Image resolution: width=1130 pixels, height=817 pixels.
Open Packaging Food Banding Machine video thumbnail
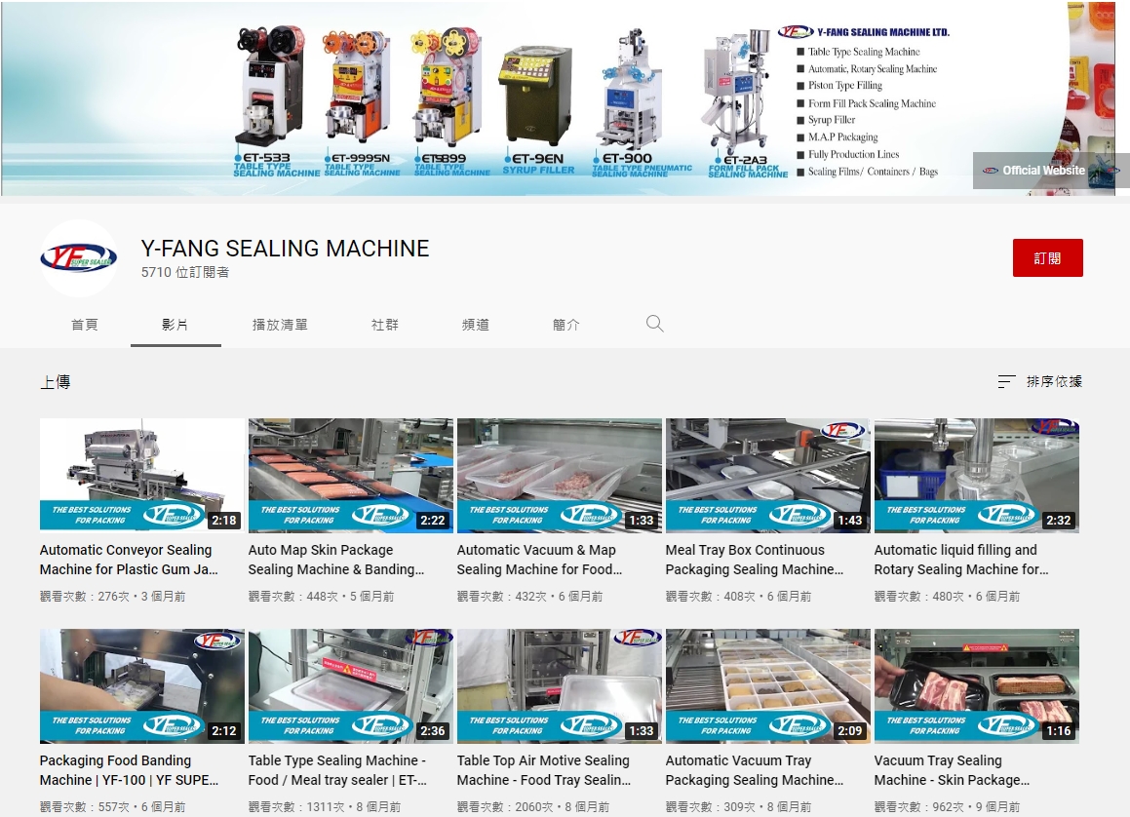[x=142, y=686]
